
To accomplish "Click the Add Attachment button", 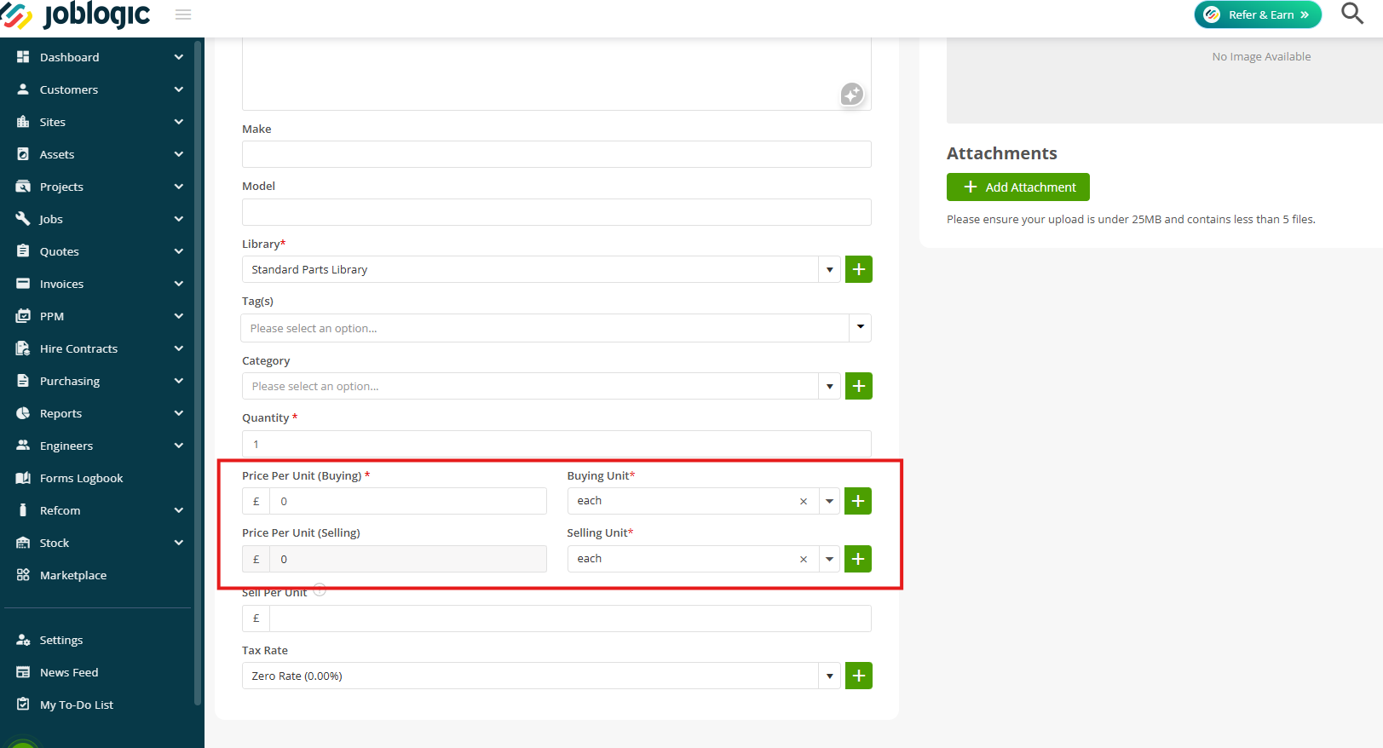I will tap(1018, 187).
